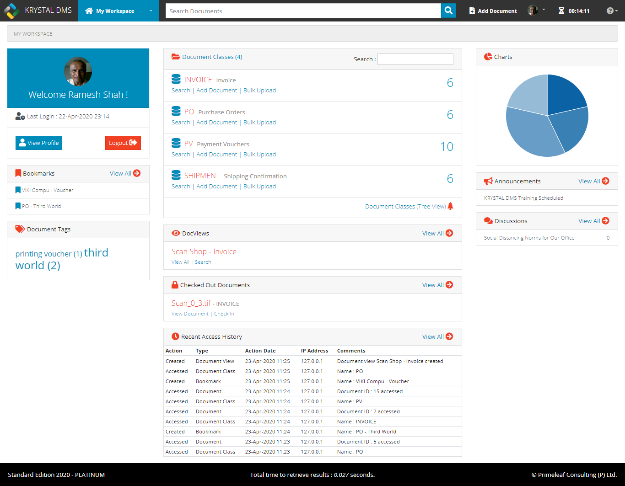Click the SHIPMENT database stack icon
The height and width of the screenshot is (486, 625).
pos(176,175)
